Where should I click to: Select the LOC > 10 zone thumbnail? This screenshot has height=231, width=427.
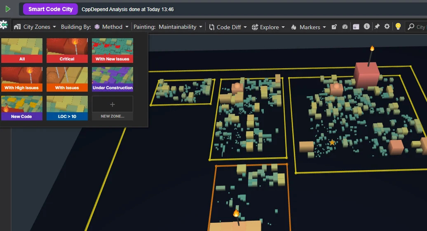(x=67, y=108)
